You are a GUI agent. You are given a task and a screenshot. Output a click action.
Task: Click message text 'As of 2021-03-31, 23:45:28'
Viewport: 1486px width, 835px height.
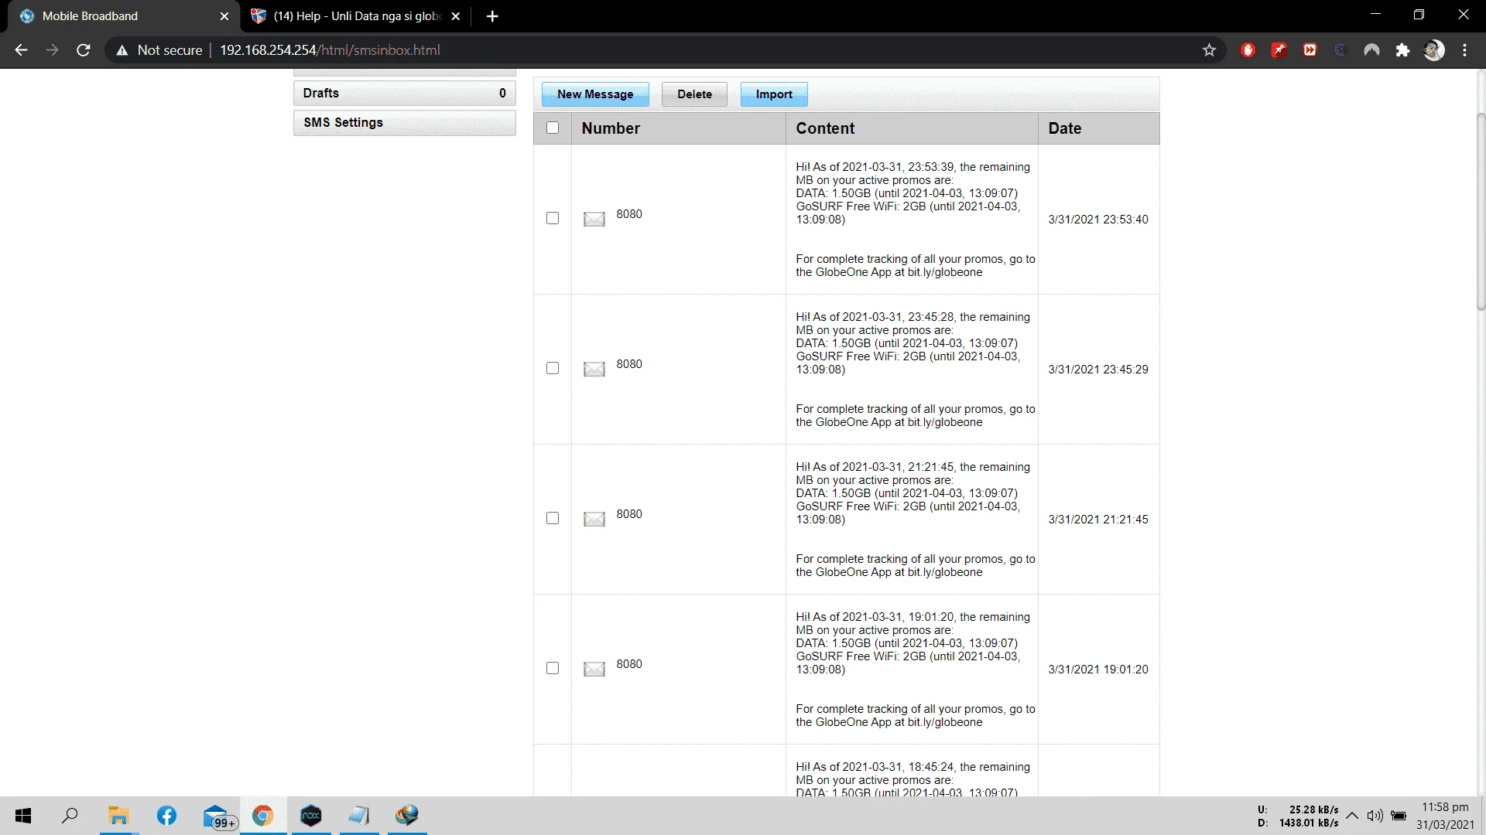point(883,317)
